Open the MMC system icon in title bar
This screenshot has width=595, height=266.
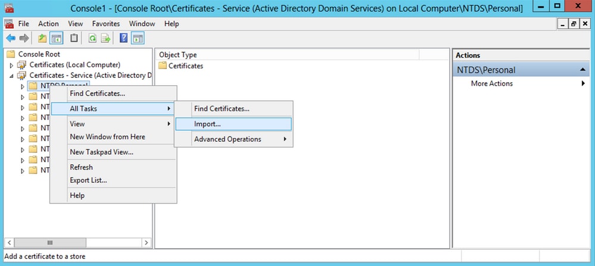[x=9, y=8]
